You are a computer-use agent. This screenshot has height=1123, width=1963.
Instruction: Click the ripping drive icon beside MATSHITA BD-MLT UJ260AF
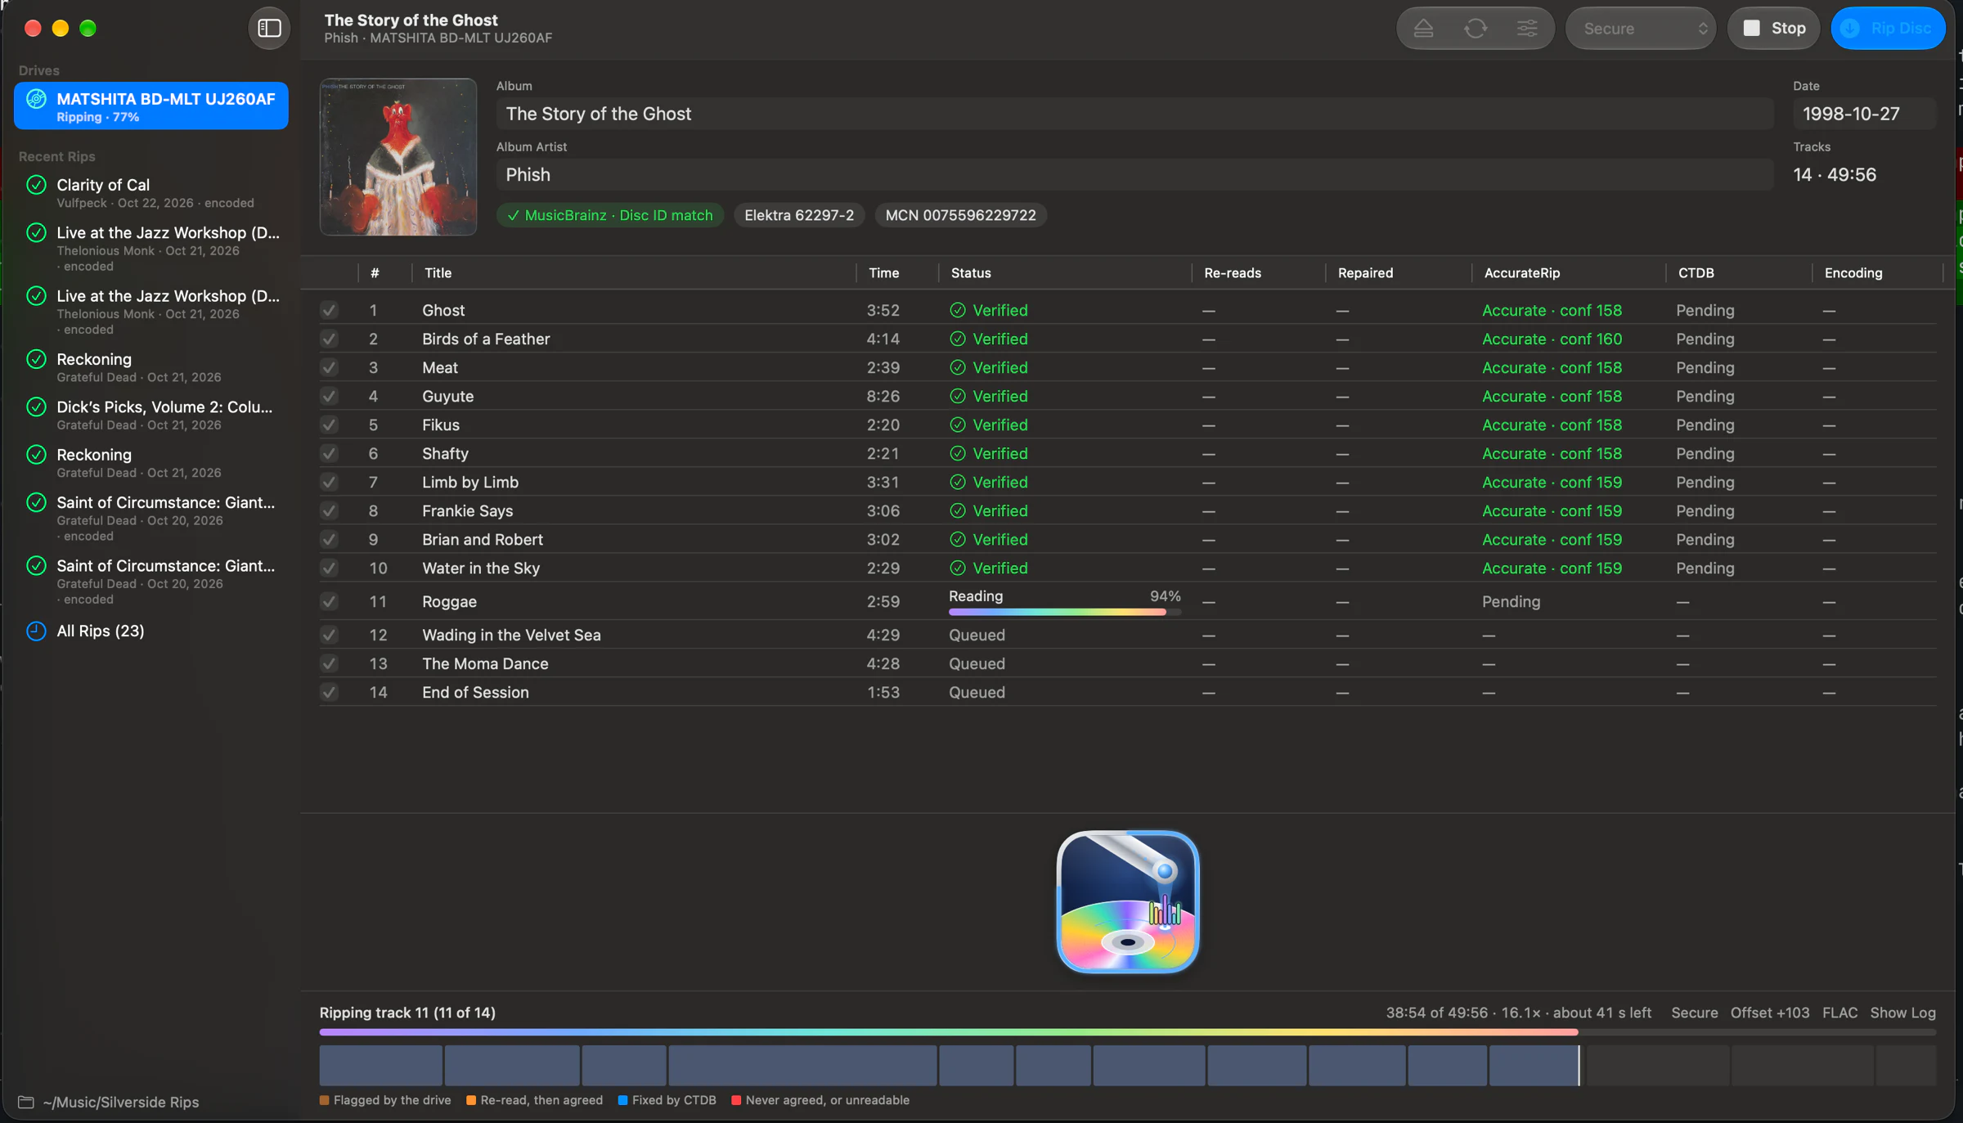(36, 99)
